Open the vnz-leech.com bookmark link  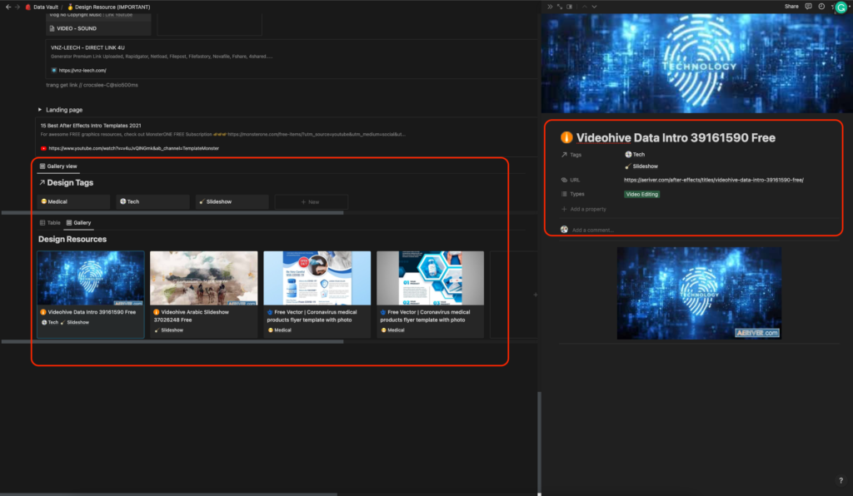click(82, 70)
